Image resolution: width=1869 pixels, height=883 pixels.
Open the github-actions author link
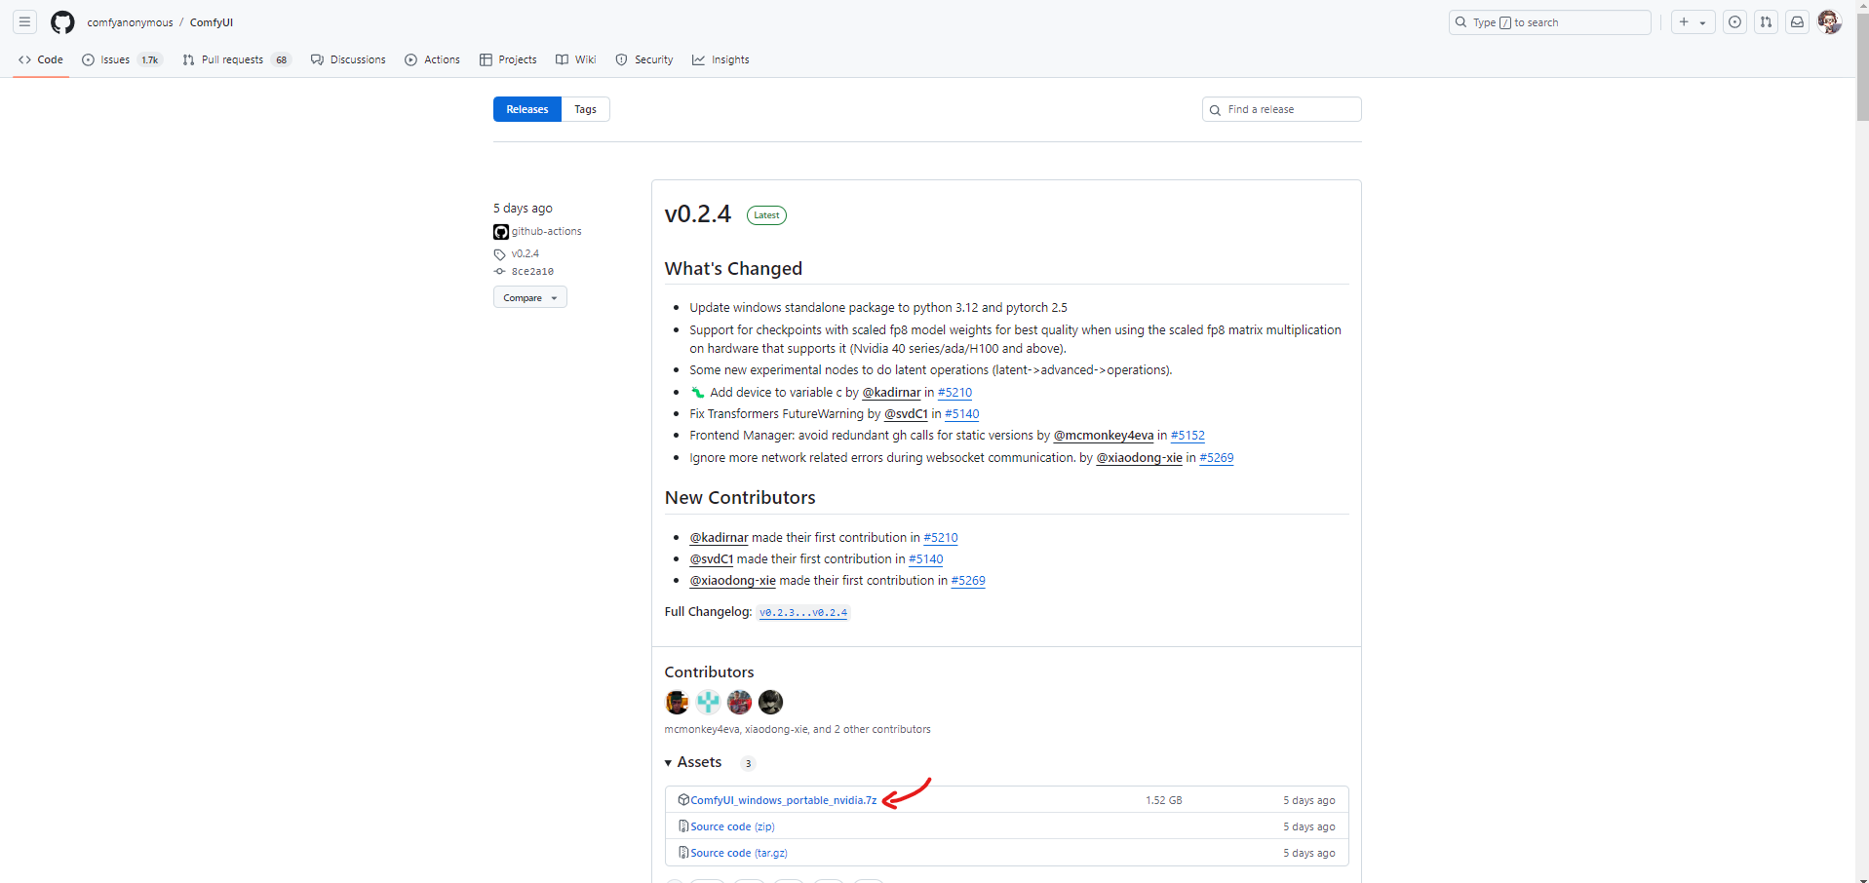546,231
